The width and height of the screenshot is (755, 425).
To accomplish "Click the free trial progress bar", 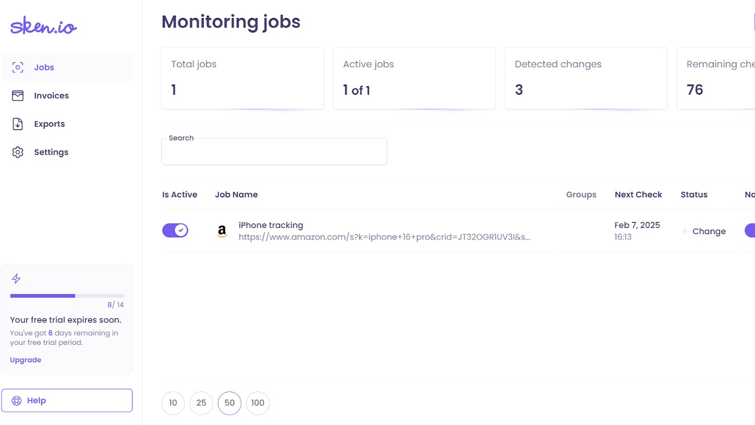I will [x=67, y=296].
